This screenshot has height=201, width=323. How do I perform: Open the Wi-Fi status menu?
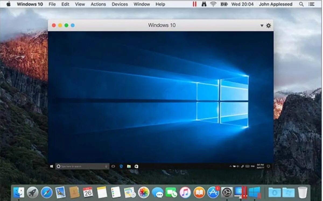coord(213,4)
